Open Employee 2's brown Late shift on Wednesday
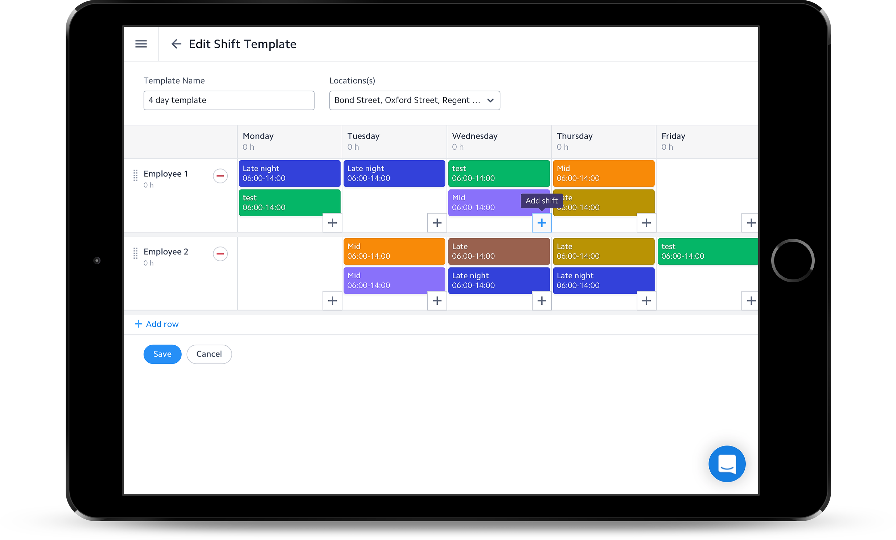Image resolution: width=896 pixels, height=540 pixels. tap(498, 251)
